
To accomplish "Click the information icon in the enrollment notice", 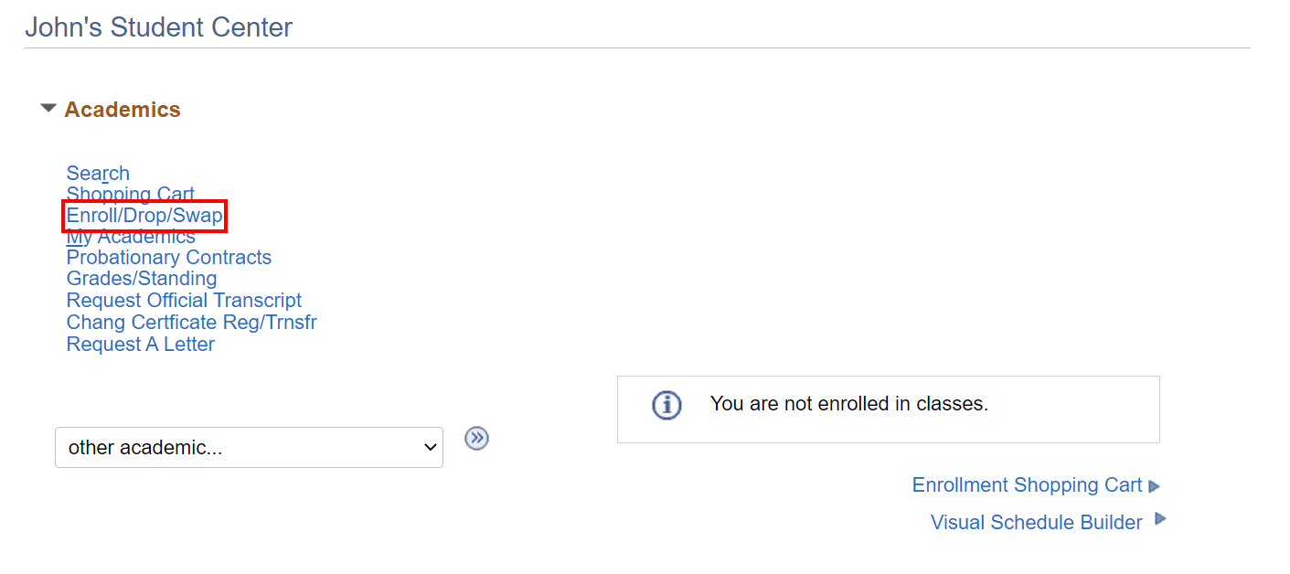I will (x=666, y=404).
